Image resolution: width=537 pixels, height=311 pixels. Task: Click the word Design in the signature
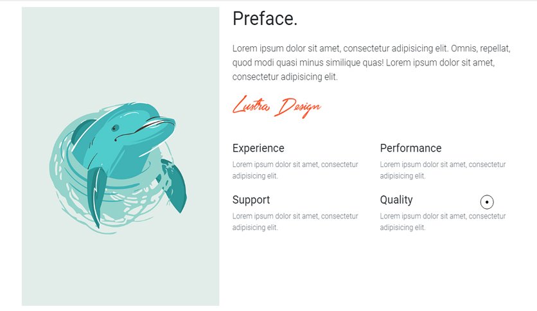pyautogui.click(x=297, y=107)
